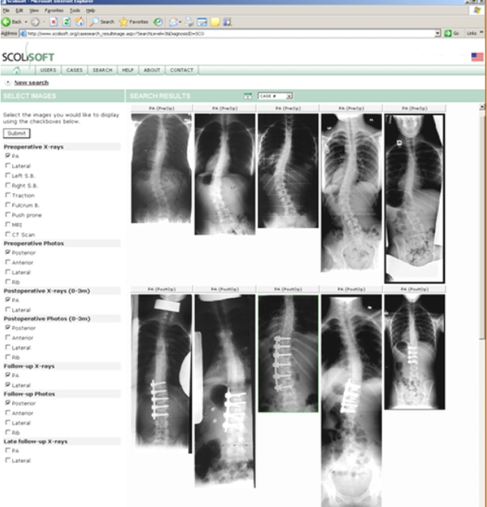
Task: Enable the Traction checkbox
Action: tap(7, 195)
